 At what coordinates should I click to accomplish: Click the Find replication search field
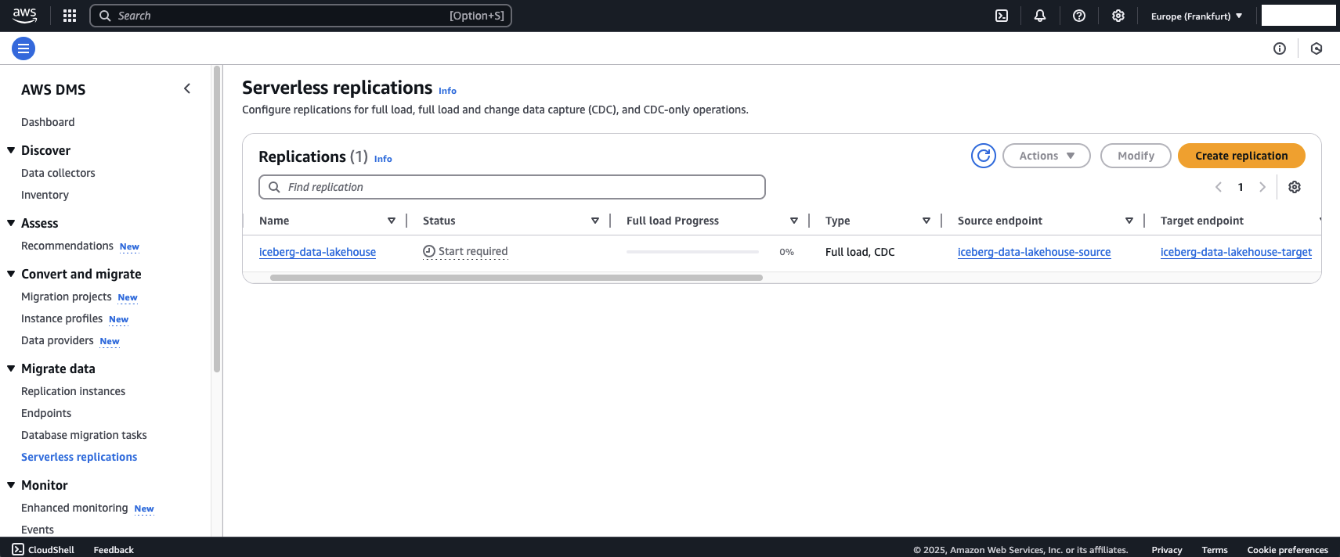pyautogui.click(x=511, y=187)
